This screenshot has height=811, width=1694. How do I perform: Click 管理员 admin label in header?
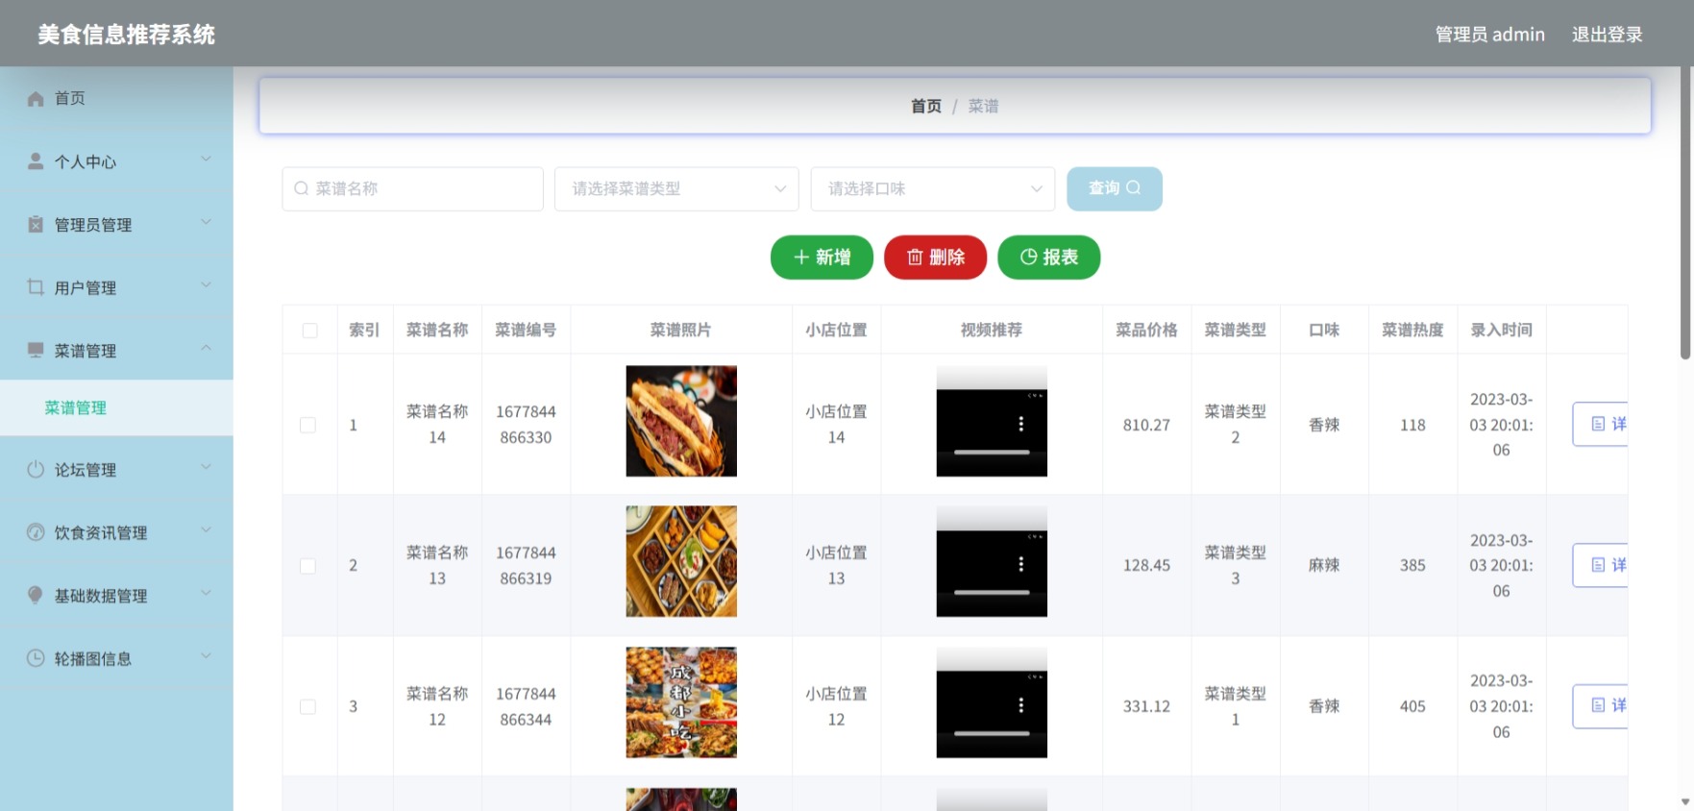tap(1489, 35)
